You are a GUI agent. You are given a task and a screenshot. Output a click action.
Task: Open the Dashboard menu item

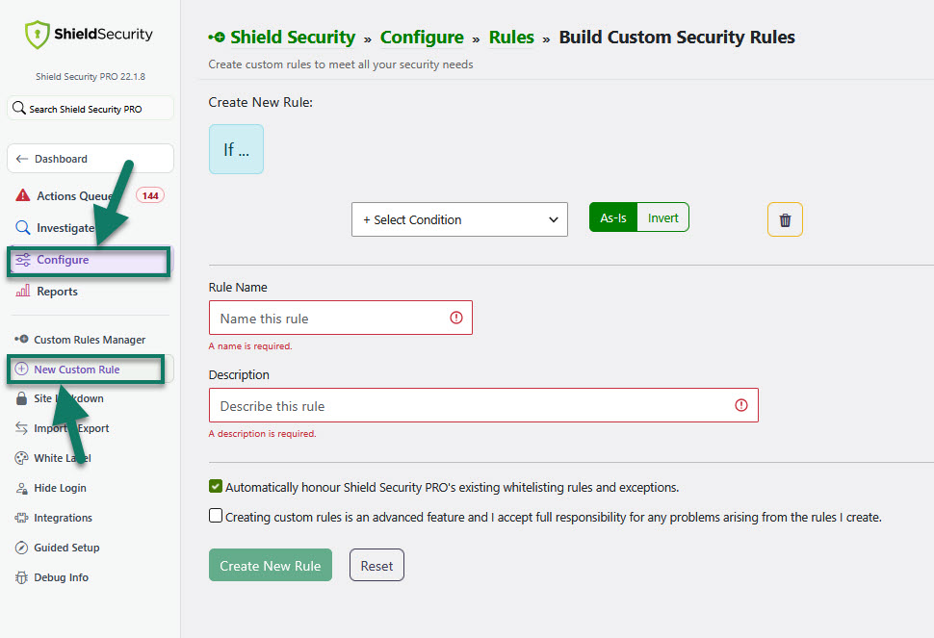coord(91,159)
